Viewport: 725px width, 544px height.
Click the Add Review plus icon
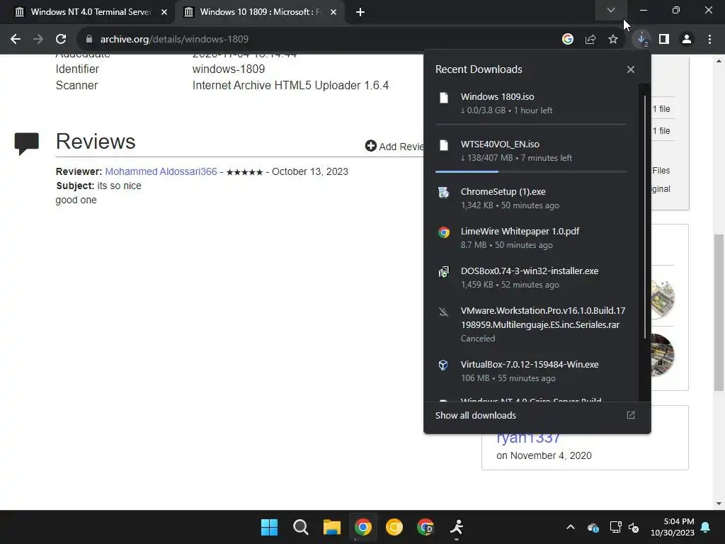point(371,146)
